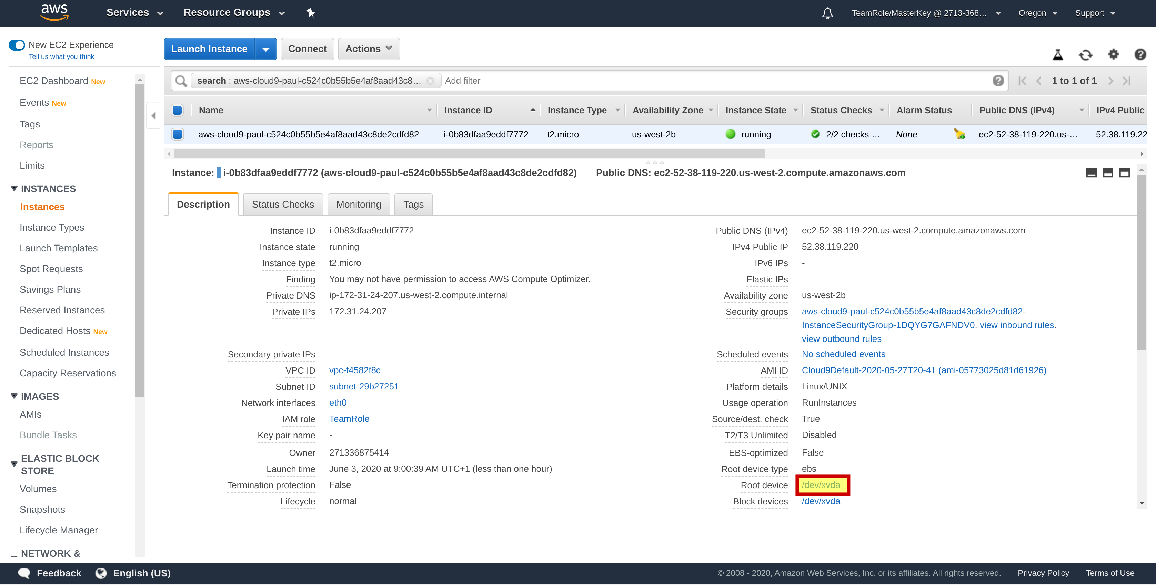The height and width of the screenshot is (585, 1156).
Task: Click the pin shortcuts icon in top bar
Action: [311, 12]
